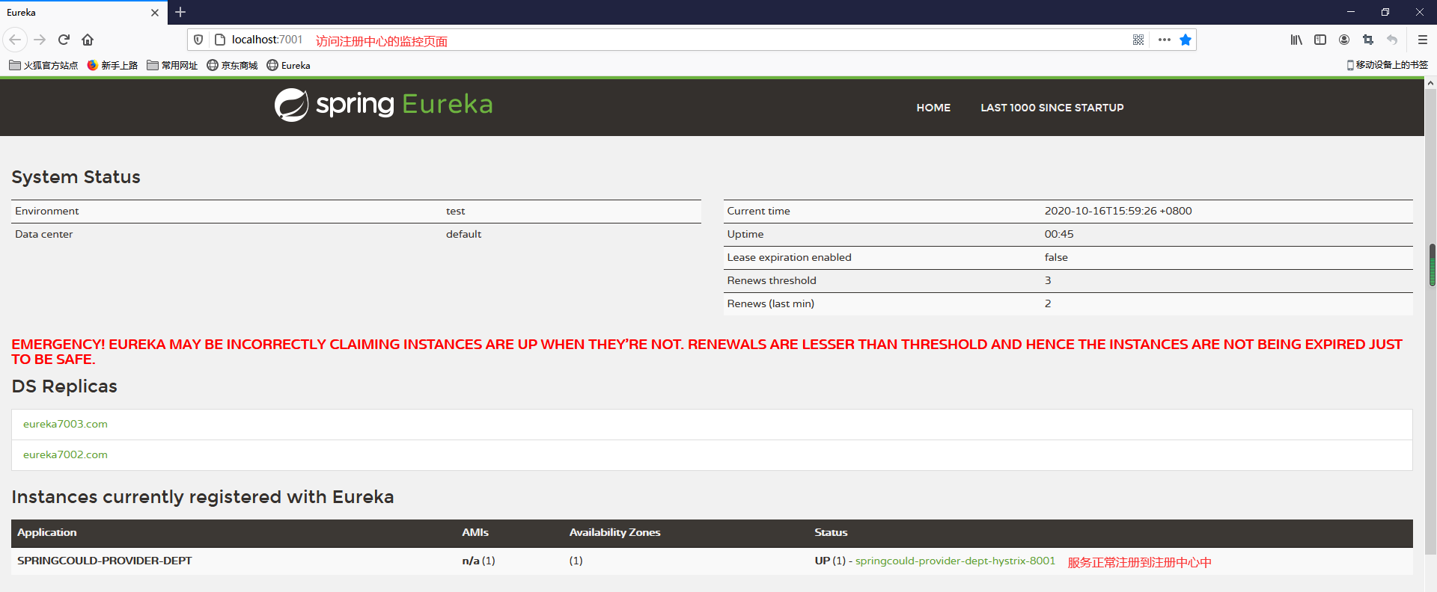Open 移动设备上的书签 mobile bookmarks
This screenshot has width=1437, height=592.
click(1387, 65)
